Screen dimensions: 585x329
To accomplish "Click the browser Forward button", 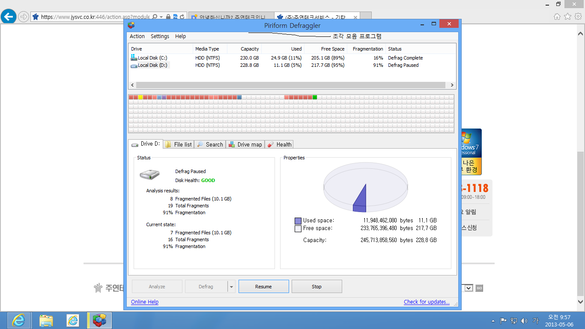I will pyautogui.click(x=23, y=17).
